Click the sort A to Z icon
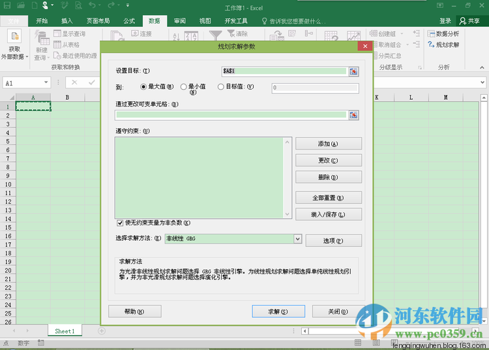The height and width of the screenshot is (350, 489). pos(176,37)
